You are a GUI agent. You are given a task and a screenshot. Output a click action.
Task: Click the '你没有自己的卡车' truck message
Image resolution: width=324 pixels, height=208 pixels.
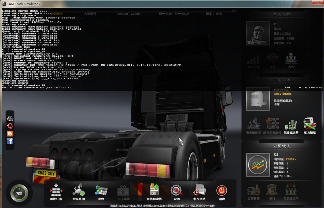click(x=283, y=102)
